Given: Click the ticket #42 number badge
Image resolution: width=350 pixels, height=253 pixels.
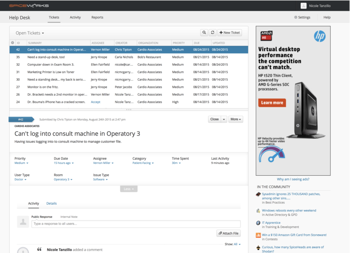Looking at the screenshot, I should click(21, 119).
